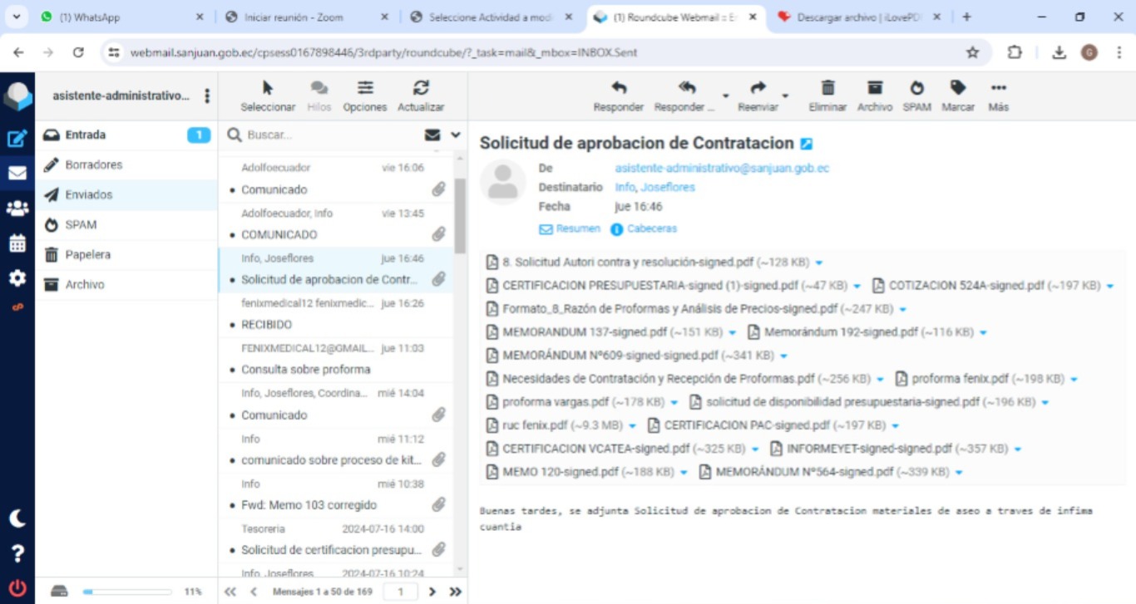Image resolution: width=1136 pixels, height=604 pixels.
Task: Open message in new window icon
Action: click(x=806, y=144)
